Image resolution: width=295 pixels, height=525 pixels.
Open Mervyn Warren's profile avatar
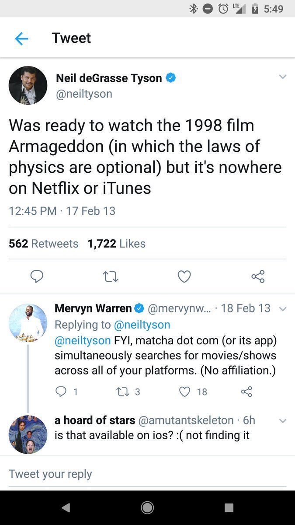coord(28,323)
